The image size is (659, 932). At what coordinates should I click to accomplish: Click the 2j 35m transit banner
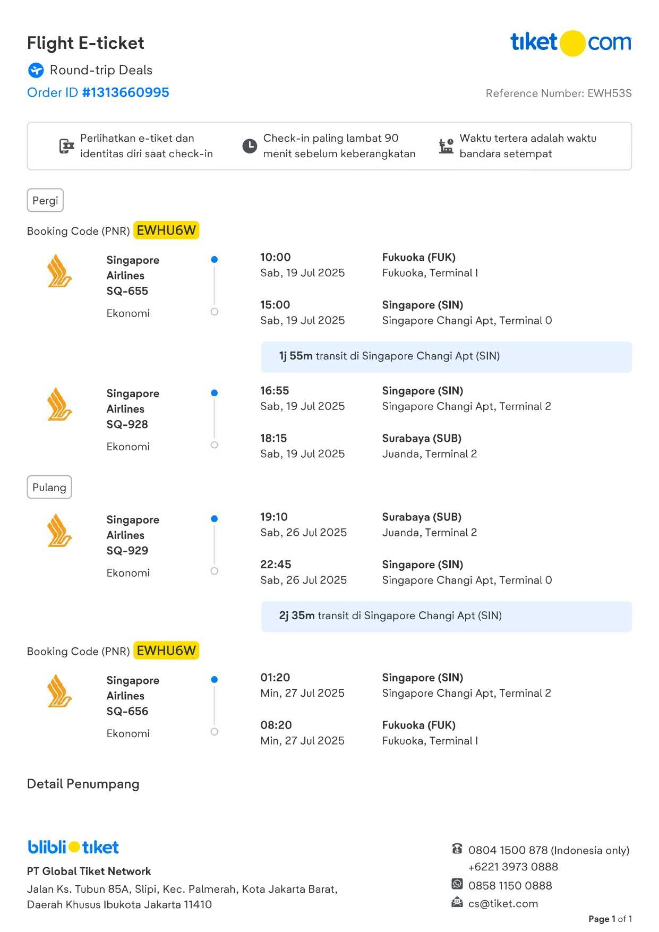pos(446,617)
